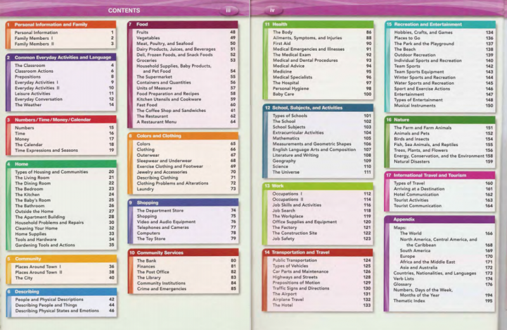507x330 pixels.
Task: Open the Health section header
Action: coord(318,24)
